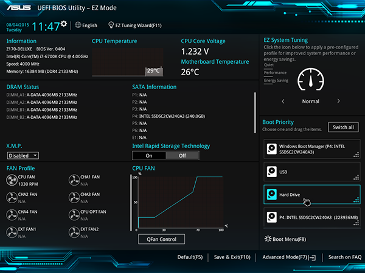Viewport: 365px width, 273px height.
Task: Select the CPU FAN icon
Action: [x=12, y=180]
